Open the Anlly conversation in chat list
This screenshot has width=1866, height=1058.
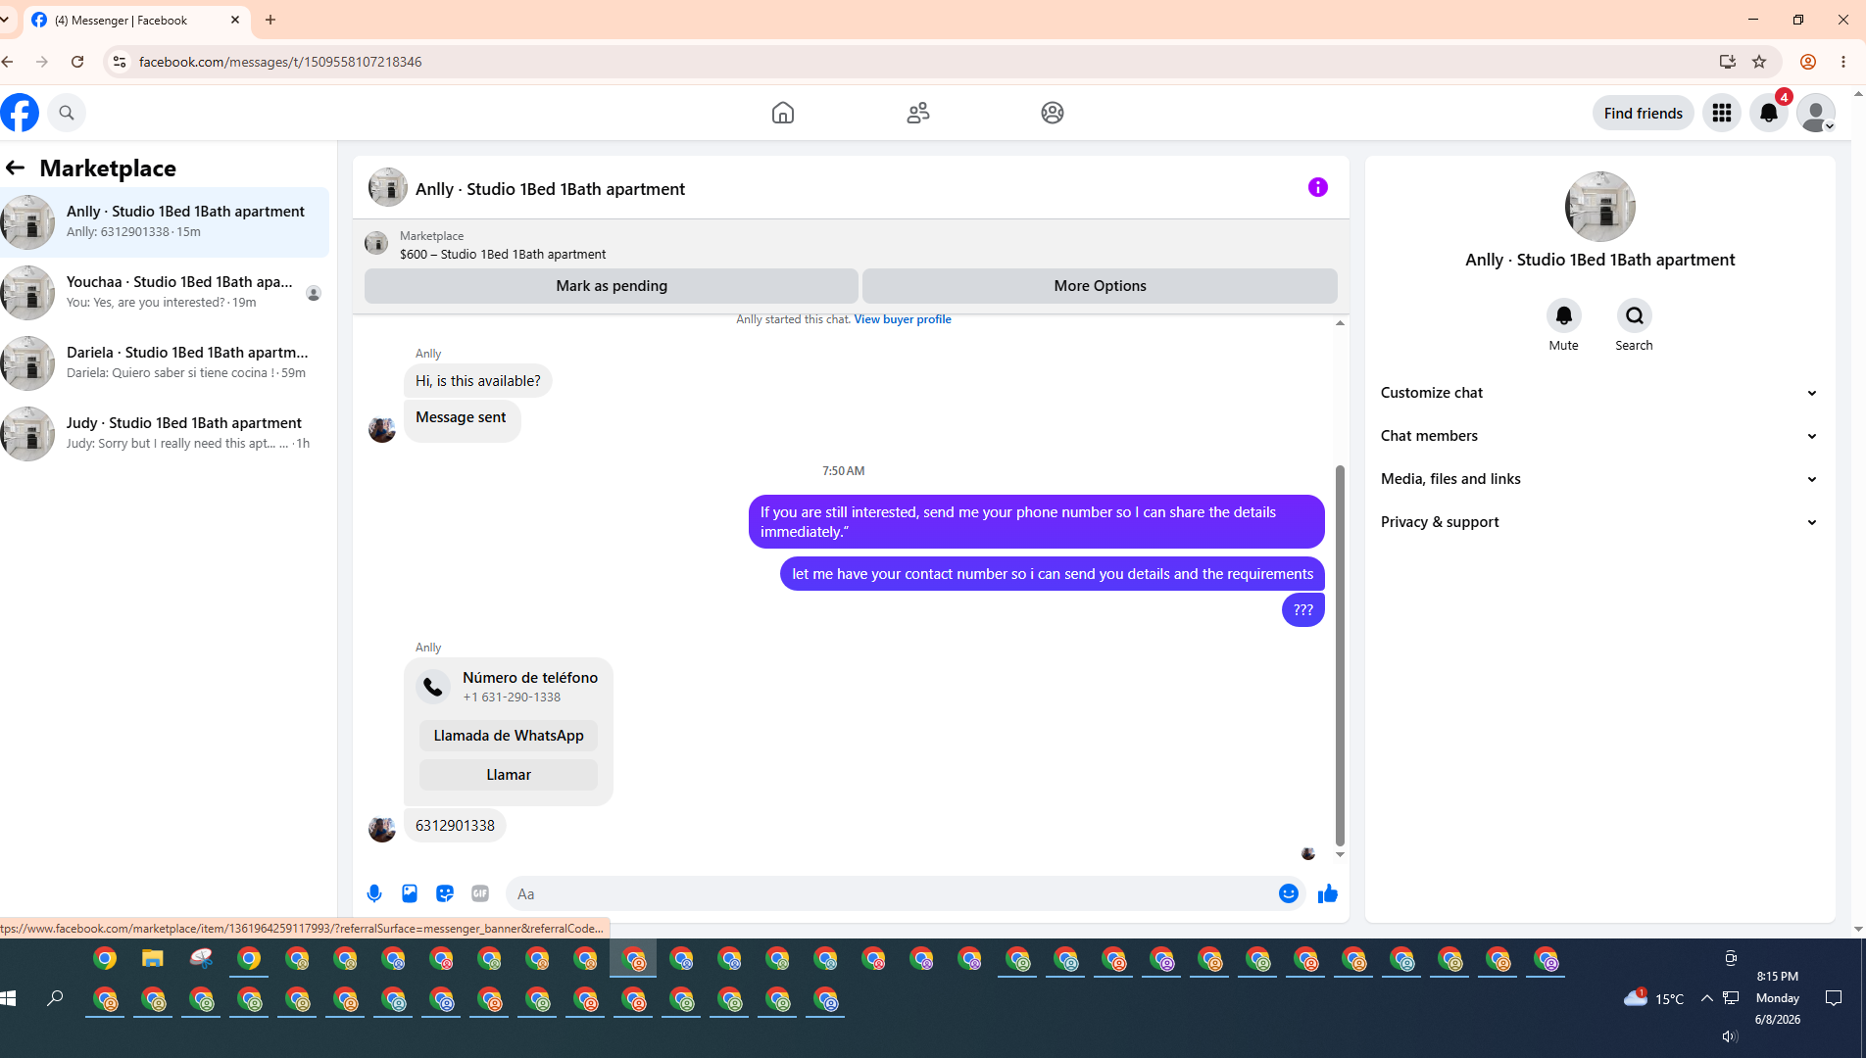[165, 222]
